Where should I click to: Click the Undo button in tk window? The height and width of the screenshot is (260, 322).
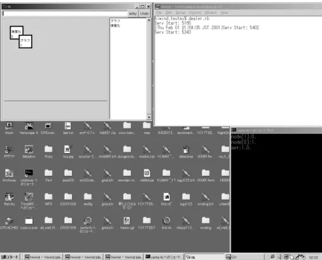click(x=144, y=13)
